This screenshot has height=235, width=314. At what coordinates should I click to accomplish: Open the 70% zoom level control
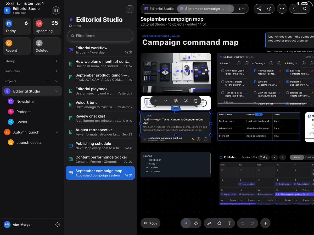point(150,223)
